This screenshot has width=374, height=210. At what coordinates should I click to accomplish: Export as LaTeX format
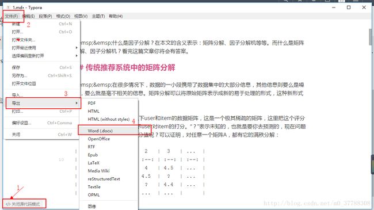109,163
